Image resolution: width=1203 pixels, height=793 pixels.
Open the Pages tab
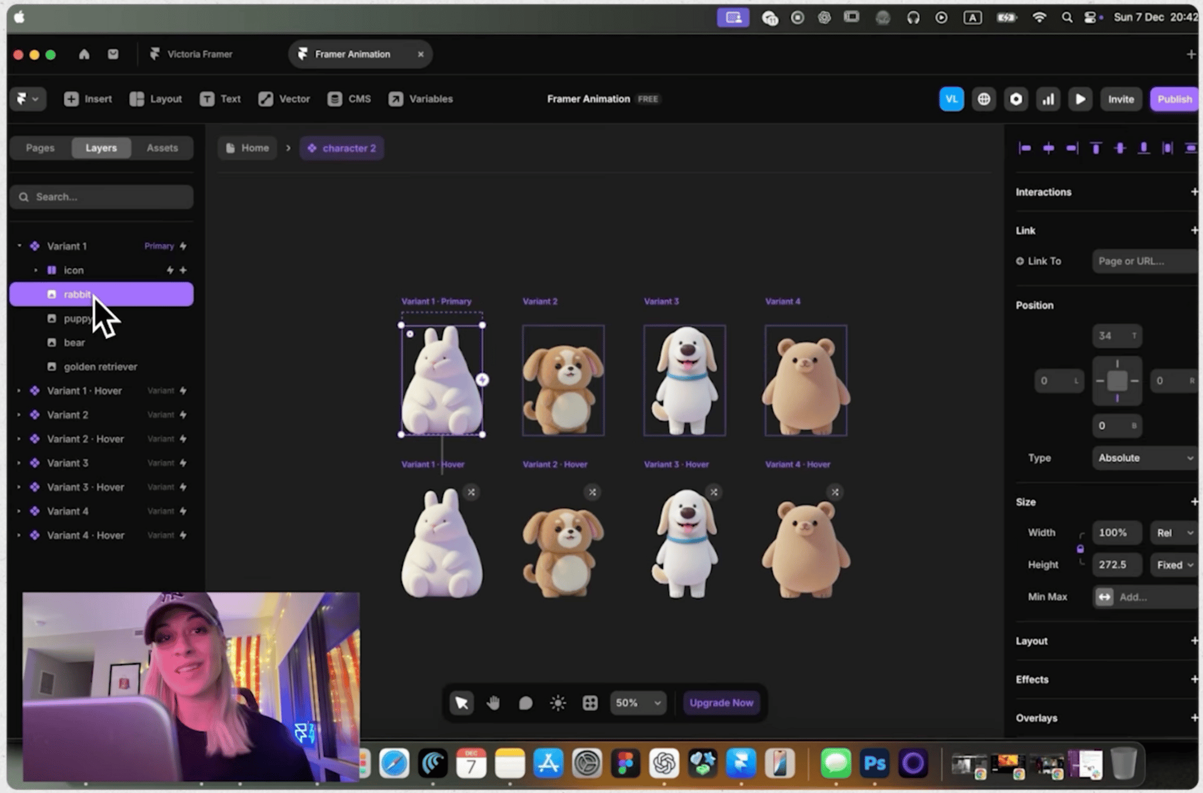click(x=40, y=148)
